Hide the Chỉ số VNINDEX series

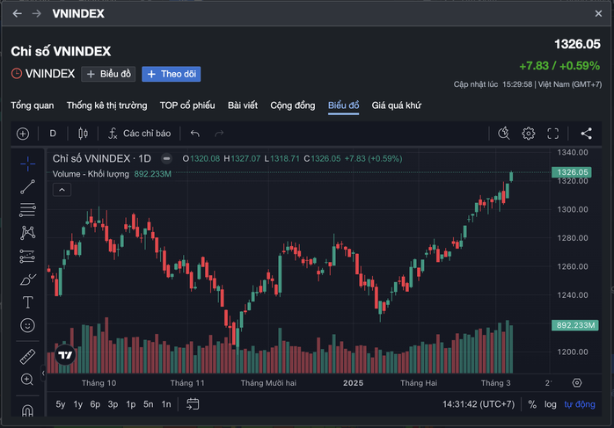[166, 159]
